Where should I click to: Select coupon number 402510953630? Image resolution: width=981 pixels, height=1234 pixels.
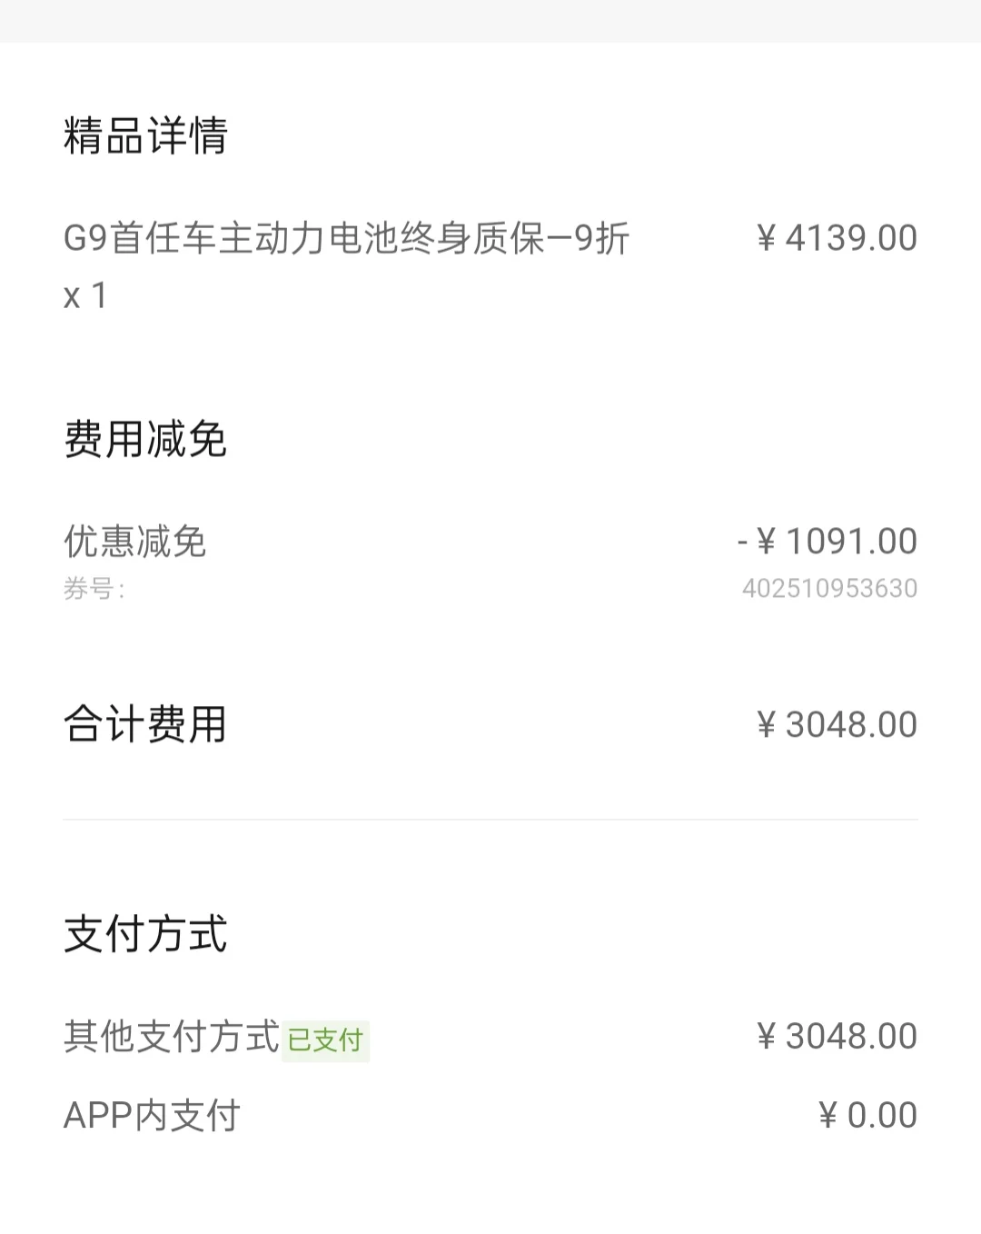(829, 589)
